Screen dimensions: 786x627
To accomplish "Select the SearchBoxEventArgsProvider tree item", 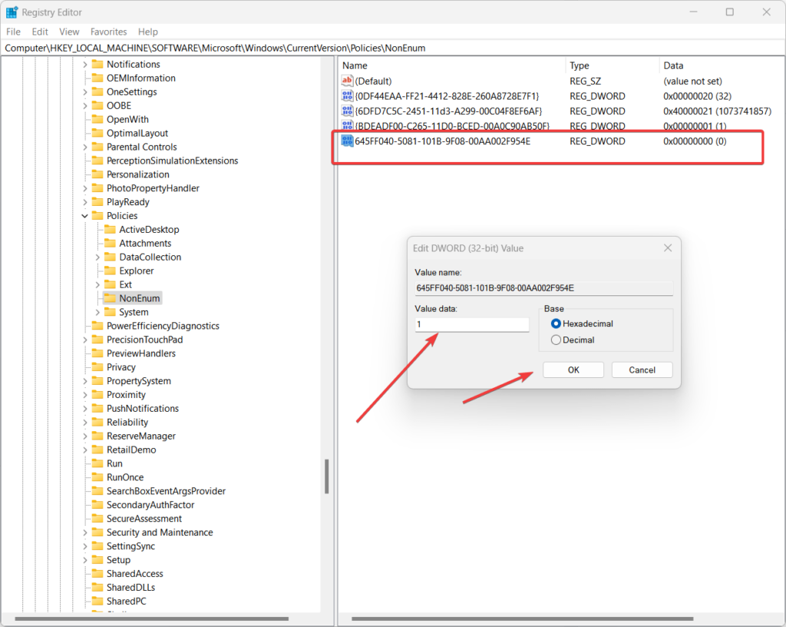I will click(166, 490).
